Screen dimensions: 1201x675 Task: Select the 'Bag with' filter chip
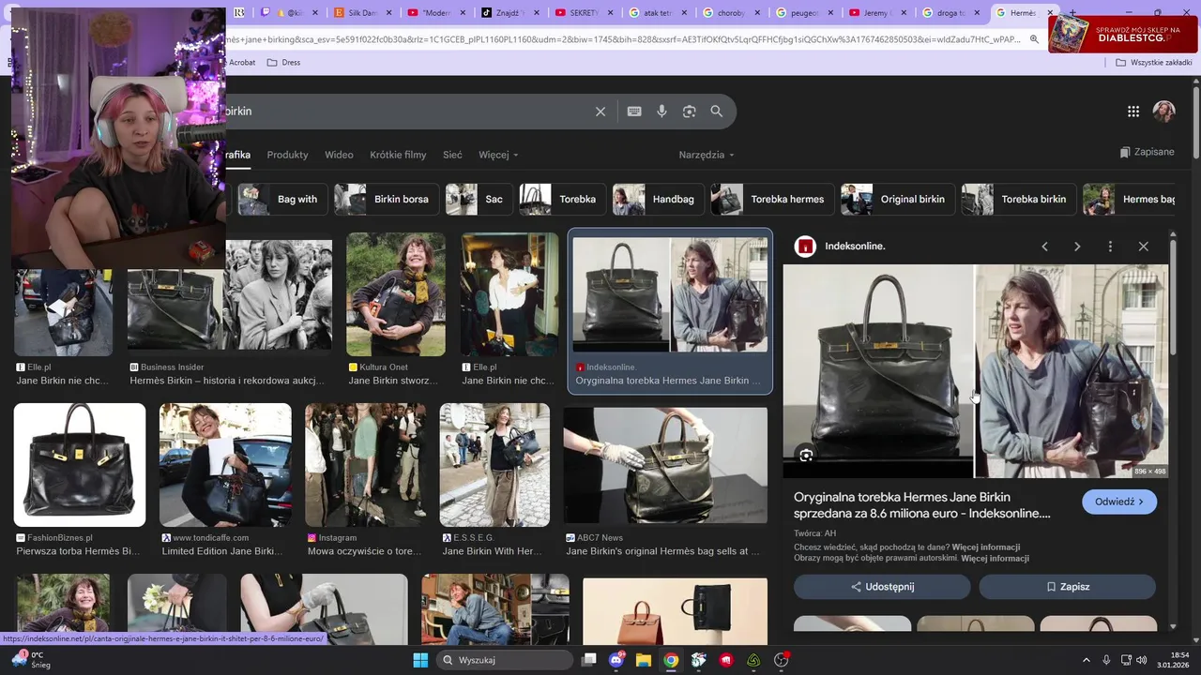pos(282,199)
